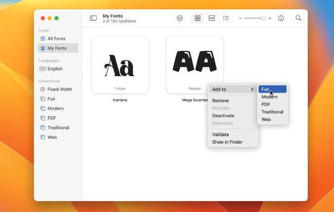Add font to Fun in submenu
Viewport: 334px width, 212px height.
(x=272, y=89)
